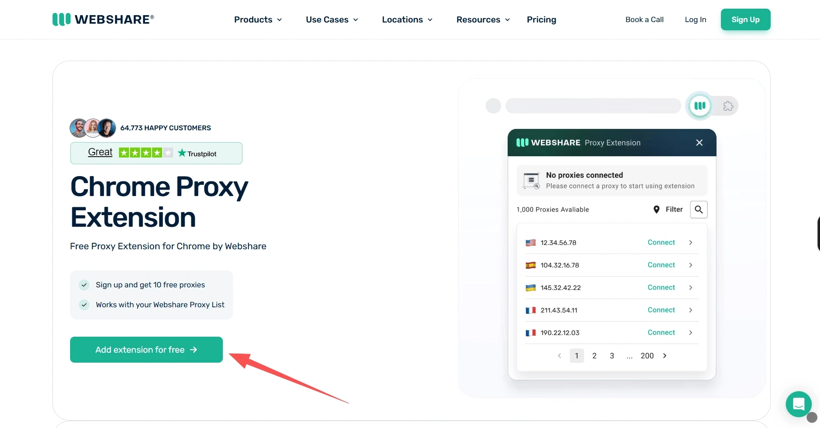820x428 pixels.
Task: Click the location pin Filter icon
Action: [x=656, y=209]
